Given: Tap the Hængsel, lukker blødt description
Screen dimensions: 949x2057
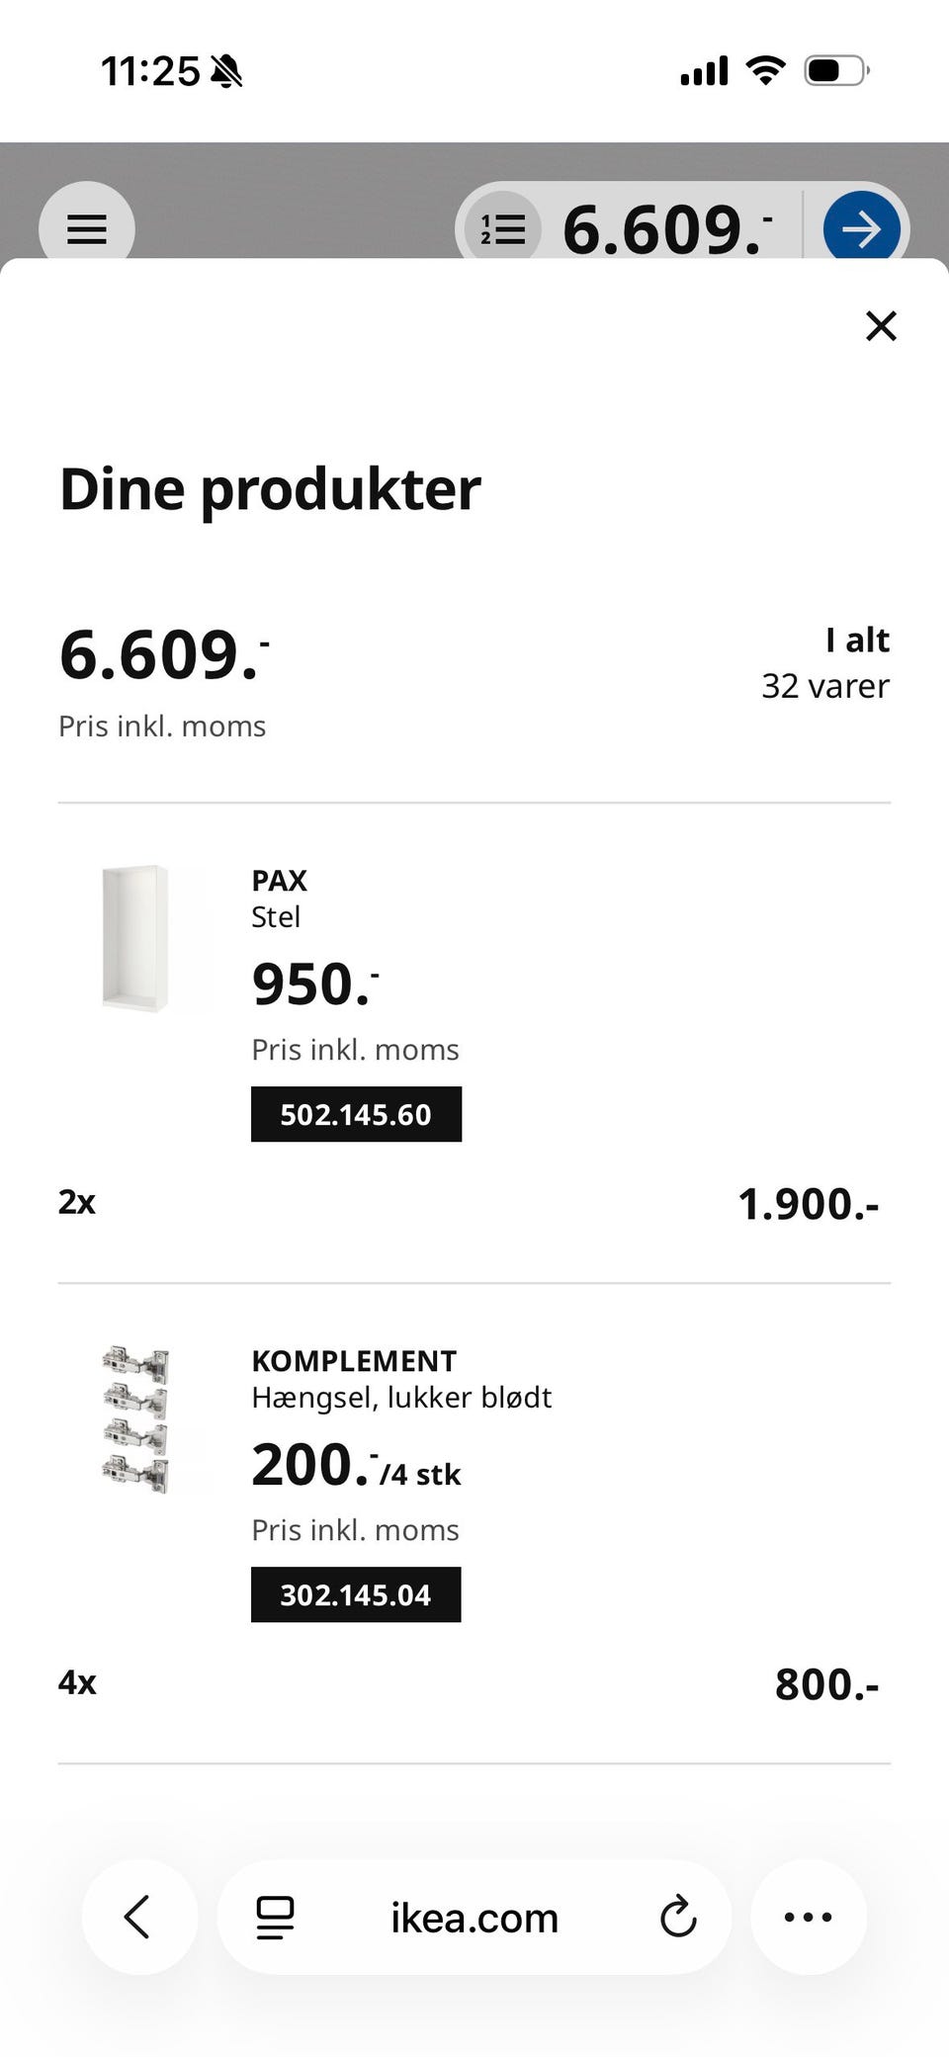Looking at the screenshot, I should coord(401,1397).
